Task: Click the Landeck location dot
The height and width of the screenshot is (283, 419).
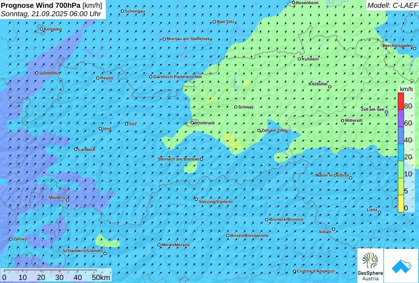Action: point(76,149)
